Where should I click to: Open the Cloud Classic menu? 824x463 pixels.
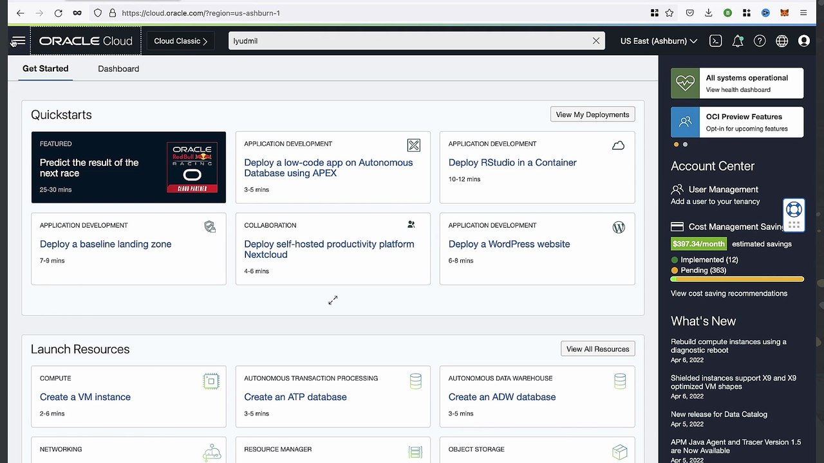180,41
